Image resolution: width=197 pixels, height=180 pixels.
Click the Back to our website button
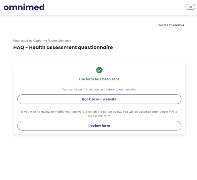pos(99,99)
